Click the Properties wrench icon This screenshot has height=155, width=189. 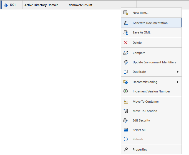[x=125, y=149]
